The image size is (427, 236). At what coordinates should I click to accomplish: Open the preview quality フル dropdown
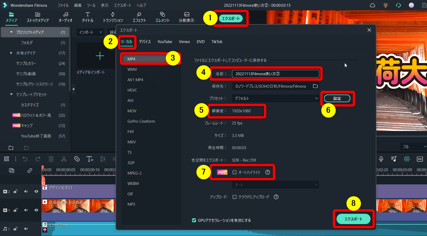coord(414,147)
